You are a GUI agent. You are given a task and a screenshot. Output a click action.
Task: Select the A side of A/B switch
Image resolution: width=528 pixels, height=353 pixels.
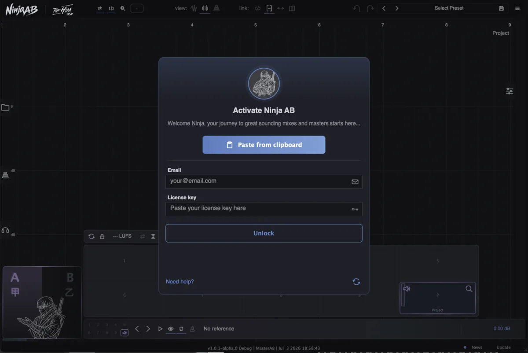[22, 302]
